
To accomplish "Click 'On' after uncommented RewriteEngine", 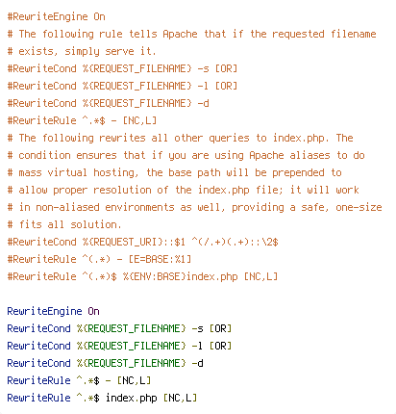I will click(x=93, y=311).
